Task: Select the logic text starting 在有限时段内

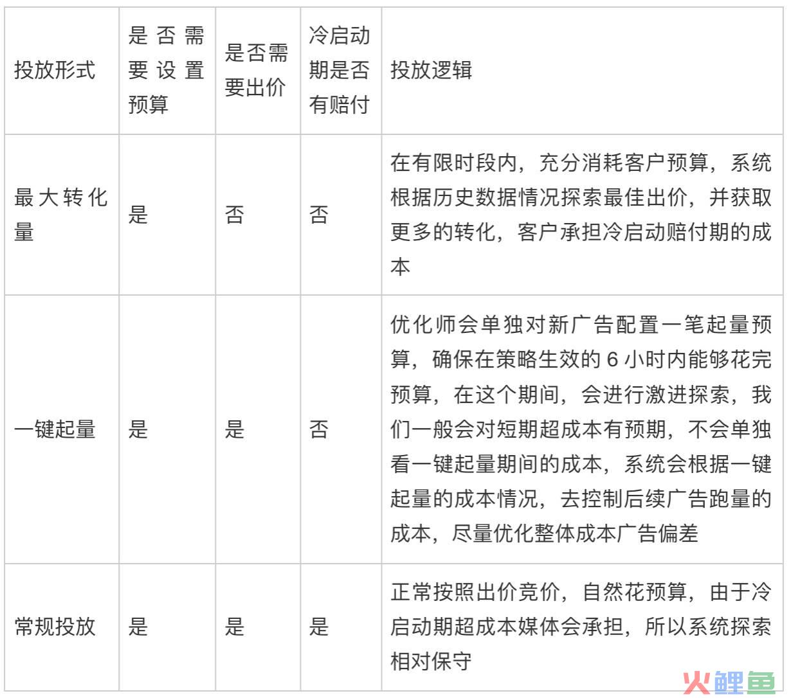Action: (581, 215)
